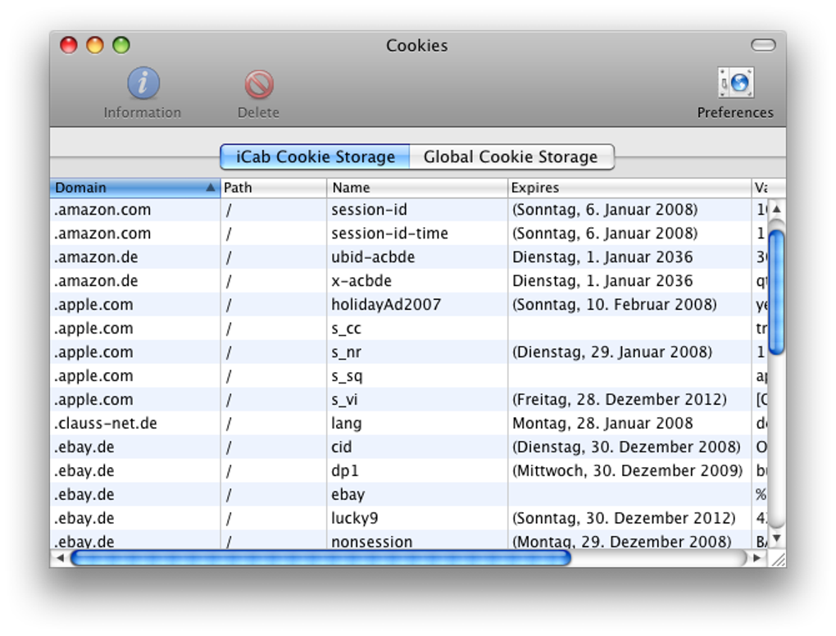836x636 pixels.
Task: Select the ebay cookie name cell
Action: [x=417, y=494]
